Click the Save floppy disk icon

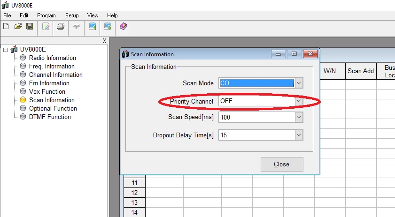[30, 26]
